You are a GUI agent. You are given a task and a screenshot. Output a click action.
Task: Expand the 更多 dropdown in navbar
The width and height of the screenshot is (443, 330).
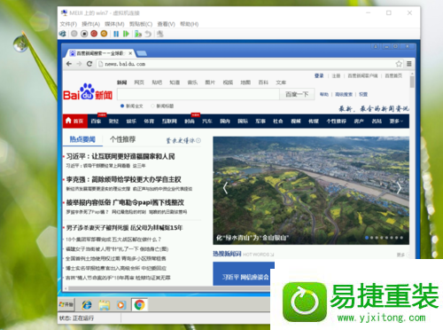(x=396, y=121)
